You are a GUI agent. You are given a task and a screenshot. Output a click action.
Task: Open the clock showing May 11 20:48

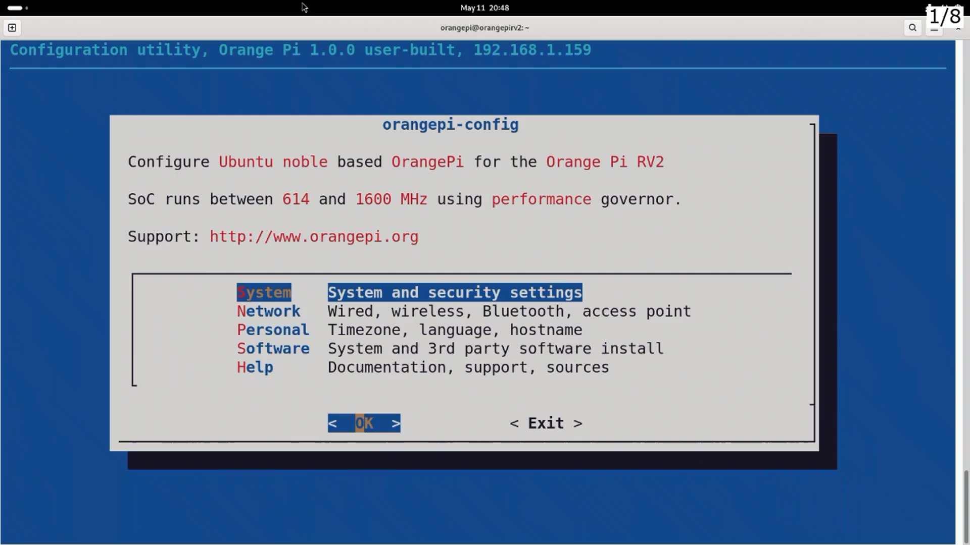click(484, 8)
